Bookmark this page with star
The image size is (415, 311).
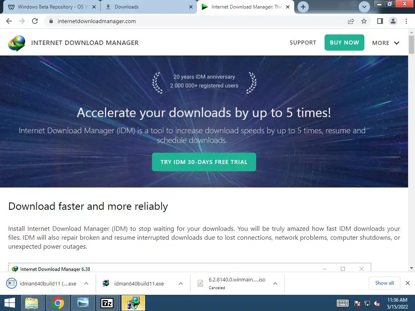click(364, 21)
